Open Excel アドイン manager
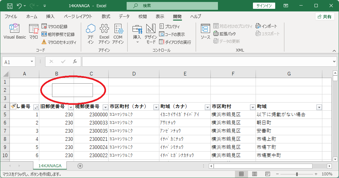The width and height of the screenshot is (339, 178). click(x=104, y=34)
